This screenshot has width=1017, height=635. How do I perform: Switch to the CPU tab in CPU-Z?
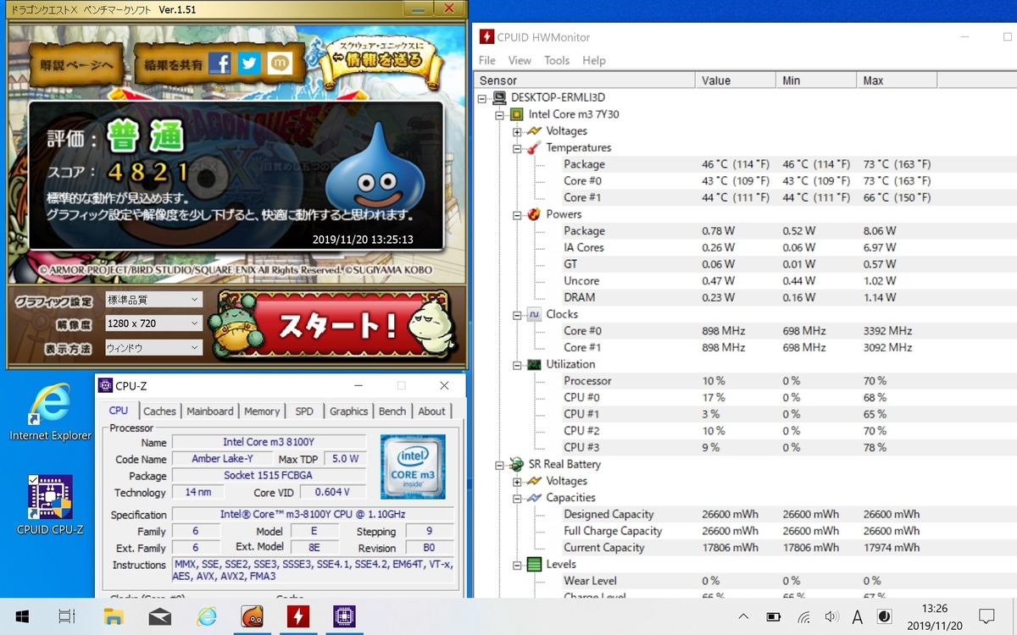(x=119, y=411)
